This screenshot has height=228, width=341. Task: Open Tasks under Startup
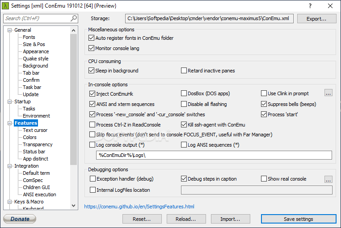click(29, 109)
